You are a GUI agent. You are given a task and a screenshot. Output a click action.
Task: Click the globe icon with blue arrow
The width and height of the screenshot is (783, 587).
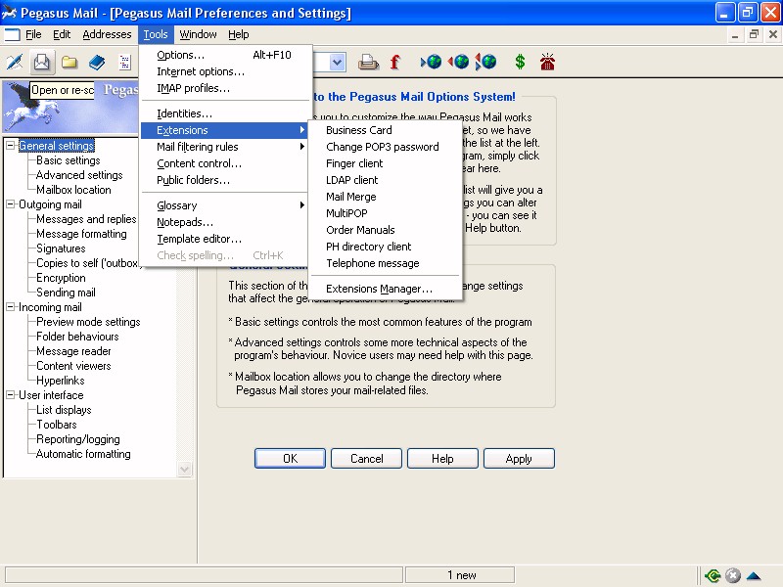(x=432, y=62)
